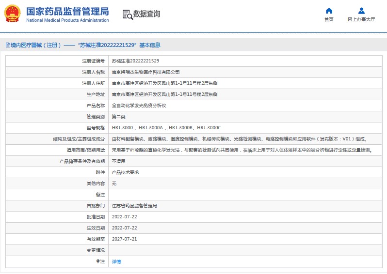The width and height of the screenshot is (387, 274).
Task: Click the 首页 label
Action: pyautogui.click(x=329, y=19)
